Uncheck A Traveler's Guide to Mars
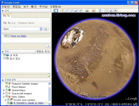 [x=8, y=103]
